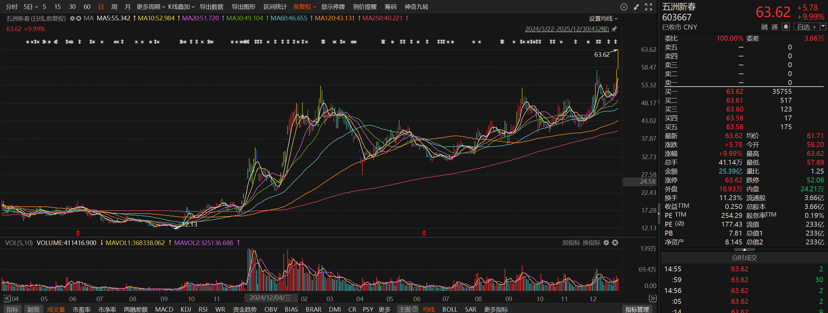This screenshot has width=828, height=313.
Task: Click the 指标管理 button
Action: pos(637,309)
